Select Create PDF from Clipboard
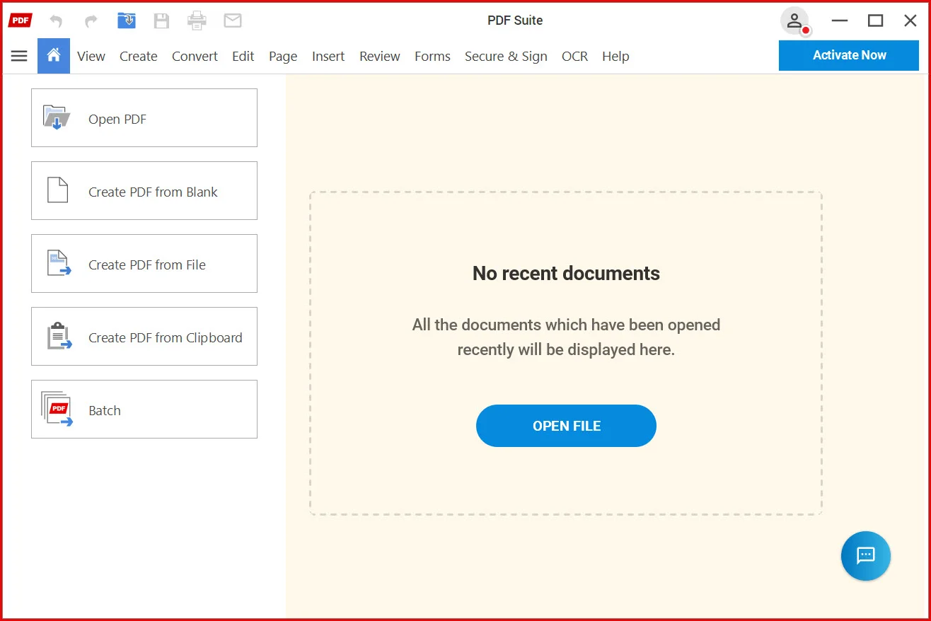The height and width of the screenshot is (621, 931). point(144,337)
